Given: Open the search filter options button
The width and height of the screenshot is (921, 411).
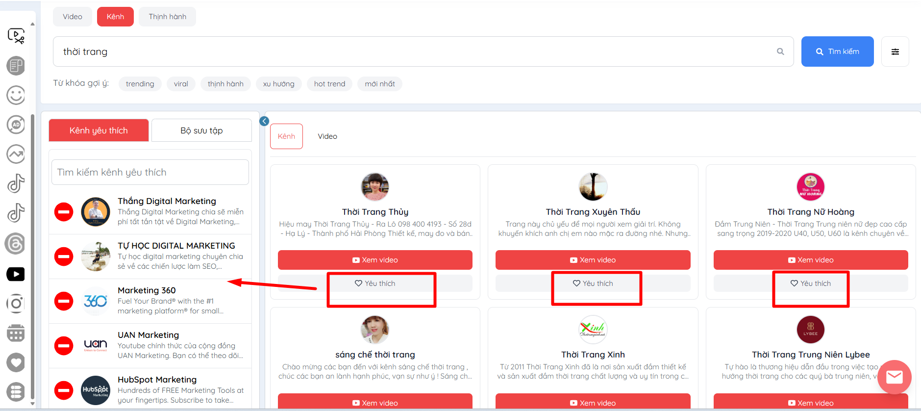Looking at the screenshot, I should (x=895, y=51).
